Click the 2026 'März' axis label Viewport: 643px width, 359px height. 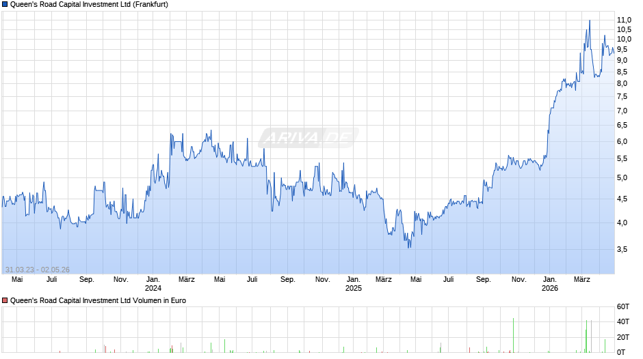coord(581,280)
